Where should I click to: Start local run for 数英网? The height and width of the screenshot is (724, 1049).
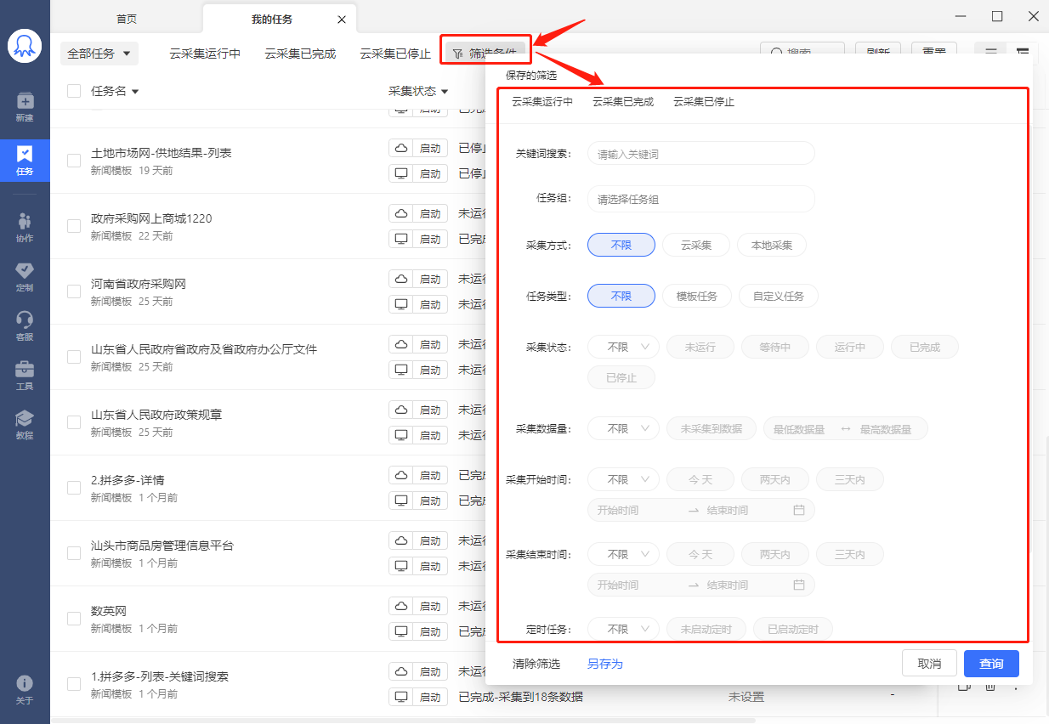tap(419, 631)
